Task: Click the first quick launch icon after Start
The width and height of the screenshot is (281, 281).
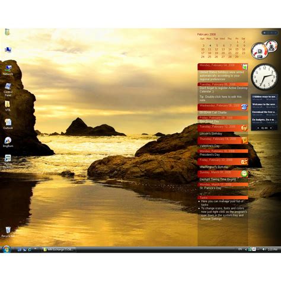Action: pyautogui.click(x=20, y=250)
